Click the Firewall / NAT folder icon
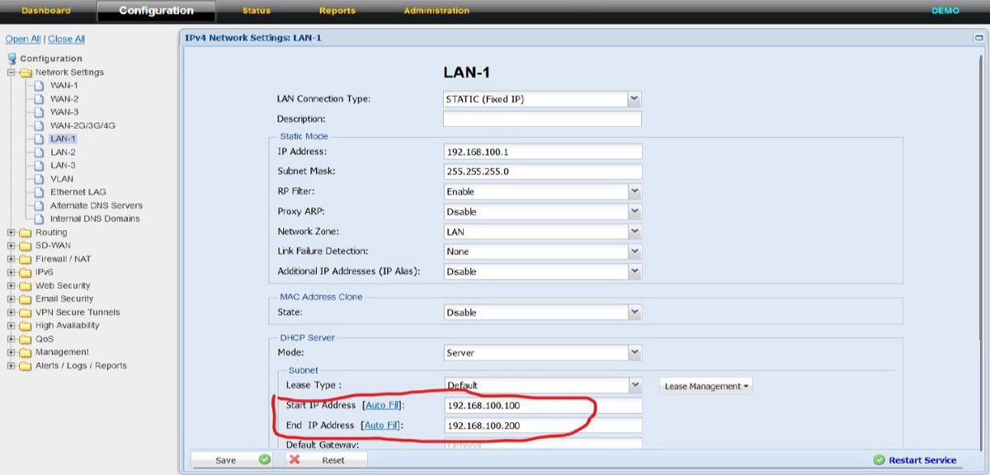The height and width of the screenshot is (475, 990). tap(25, 259)
